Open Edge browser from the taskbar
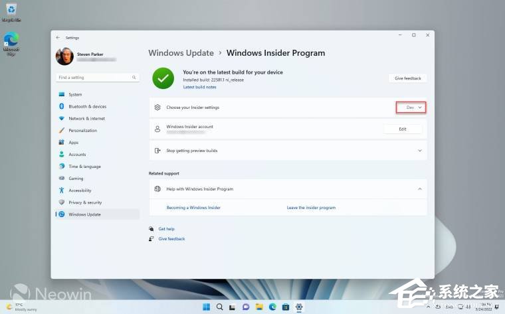505x314 pixels. 272,307
